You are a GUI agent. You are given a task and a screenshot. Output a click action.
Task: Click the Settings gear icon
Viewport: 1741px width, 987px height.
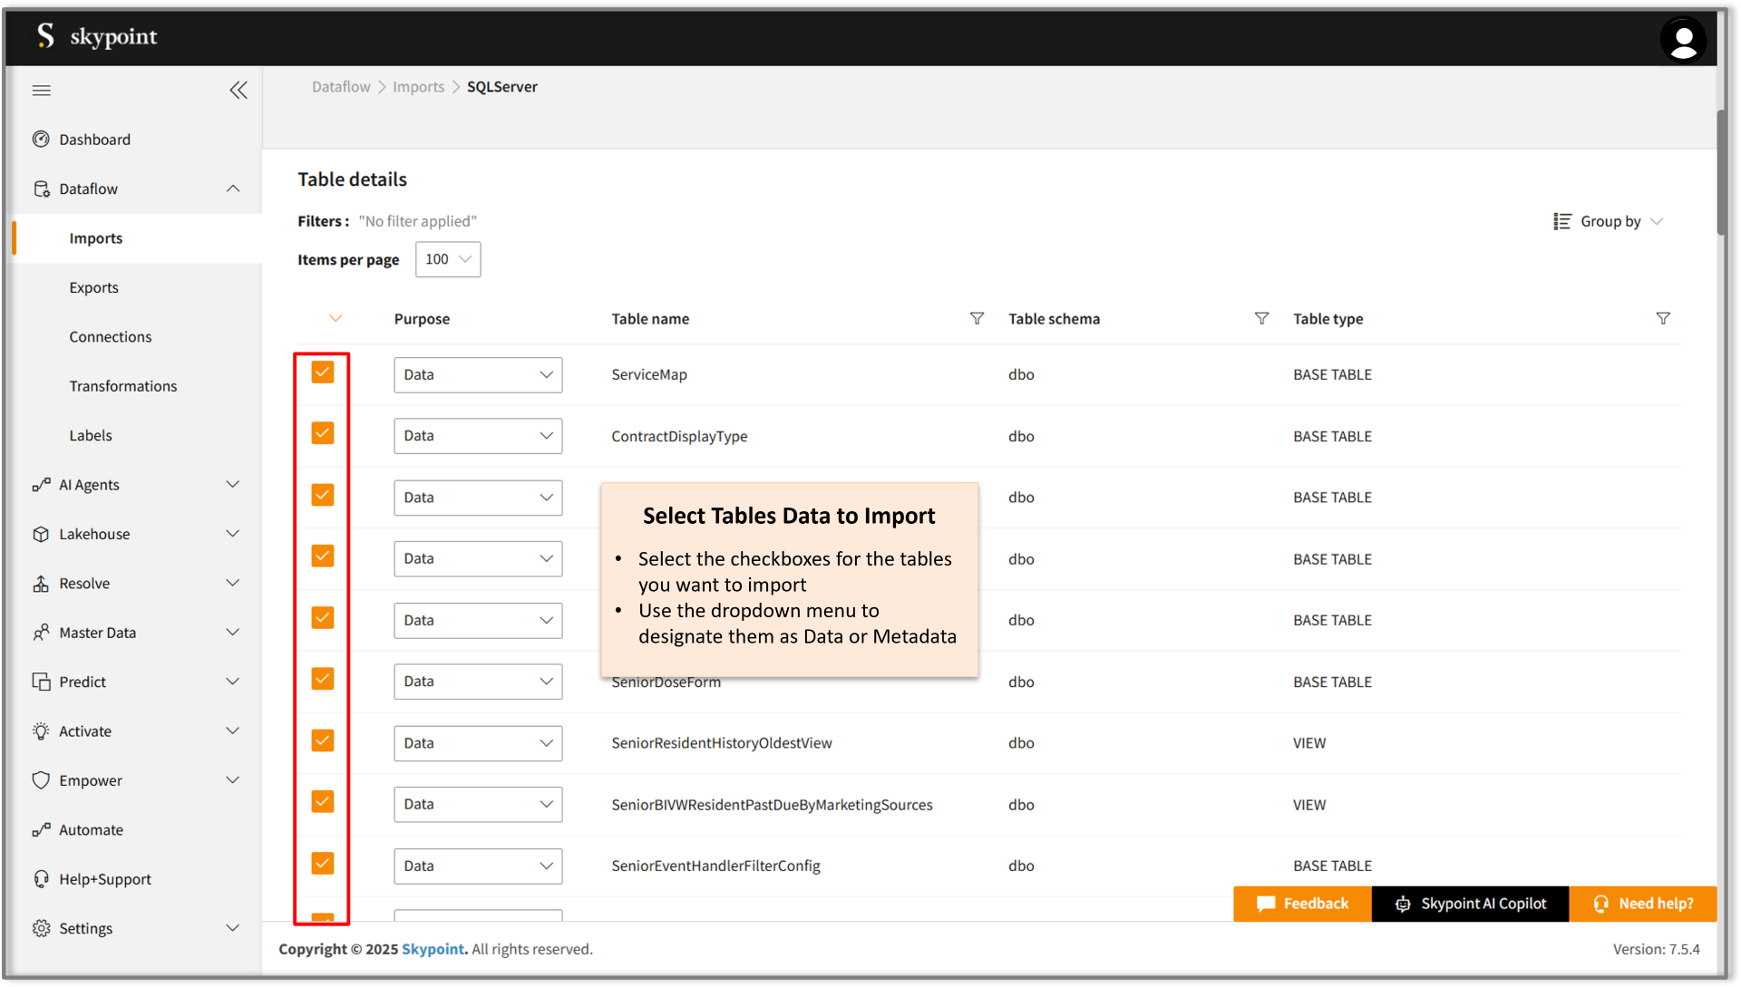coord(41,929)
